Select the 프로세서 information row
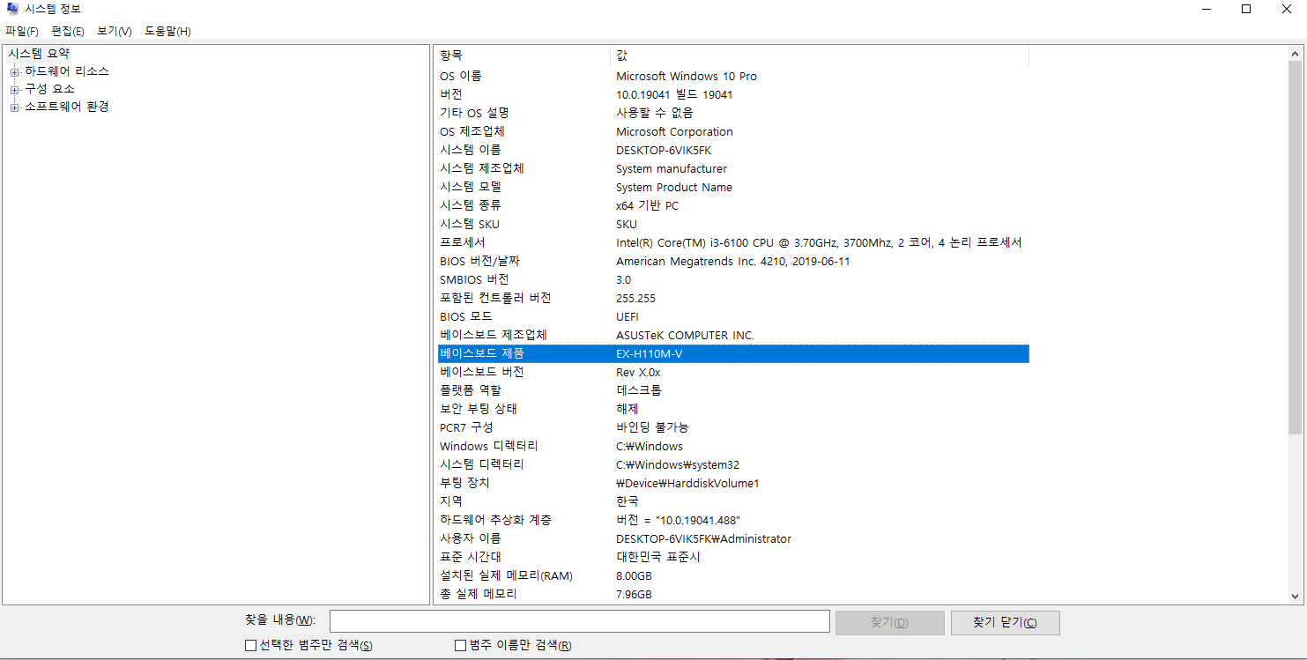 tap(617, 242)
